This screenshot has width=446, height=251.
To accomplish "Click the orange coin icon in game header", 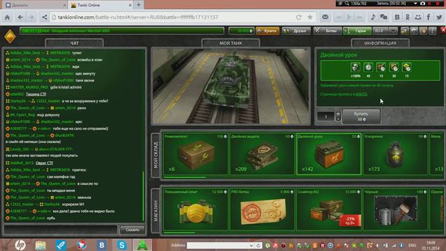I will coord(423,31).
